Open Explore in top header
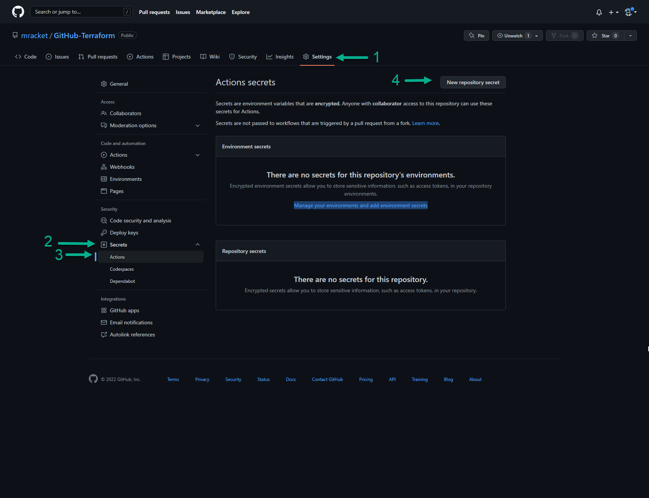 tap(241, 12)
